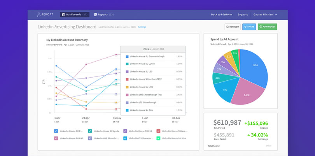Click the 15 May axis label
Image resolution: width=315 pixels, height=156 pixels.
click(117, 118)
